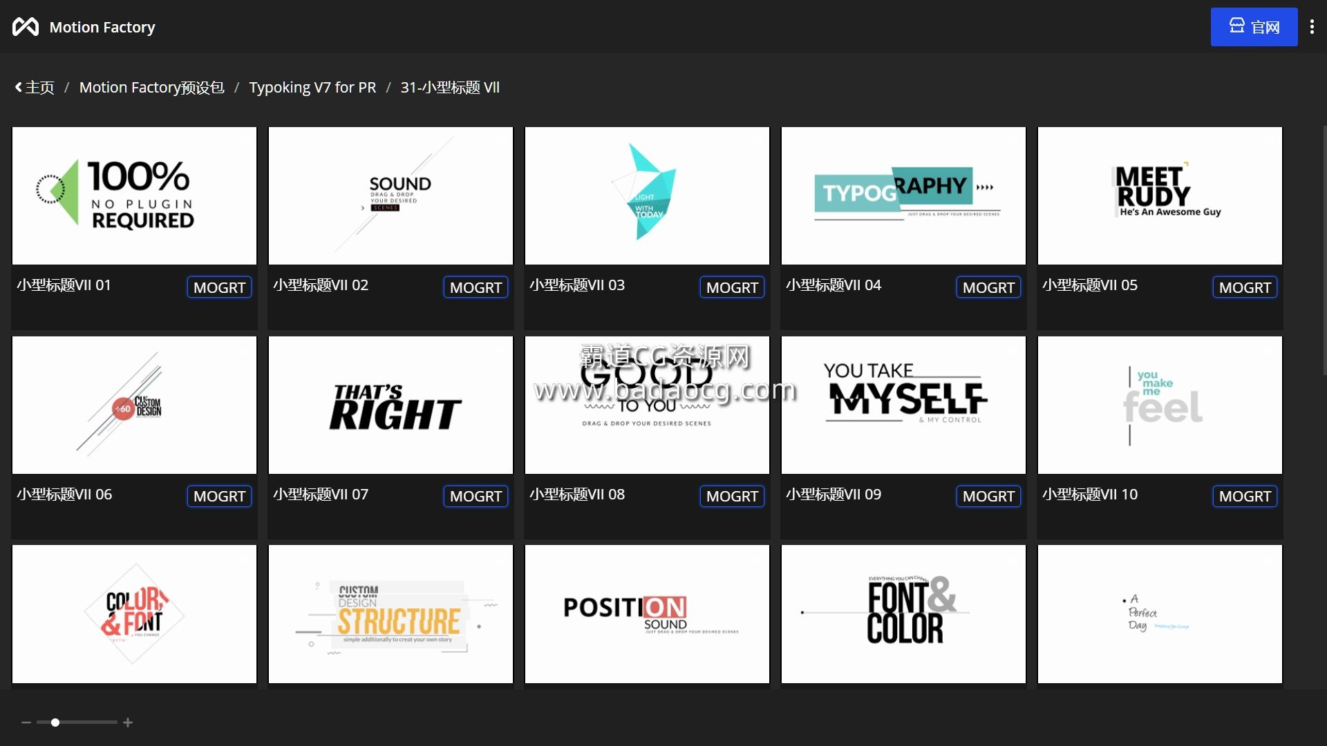Open the 官网 official site button

1254,27
